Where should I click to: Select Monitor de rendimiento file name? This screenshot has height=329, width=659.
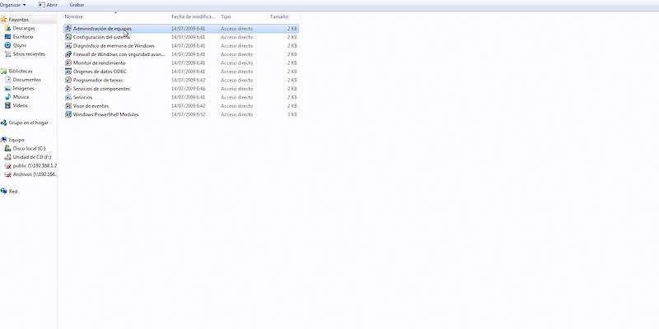pos(99,63)
